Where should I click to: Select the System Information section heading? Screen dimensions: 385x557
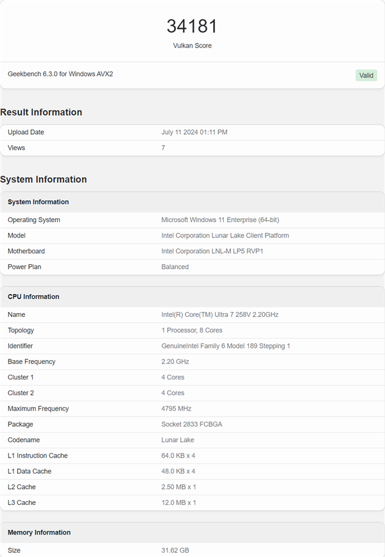coord(44,180)
